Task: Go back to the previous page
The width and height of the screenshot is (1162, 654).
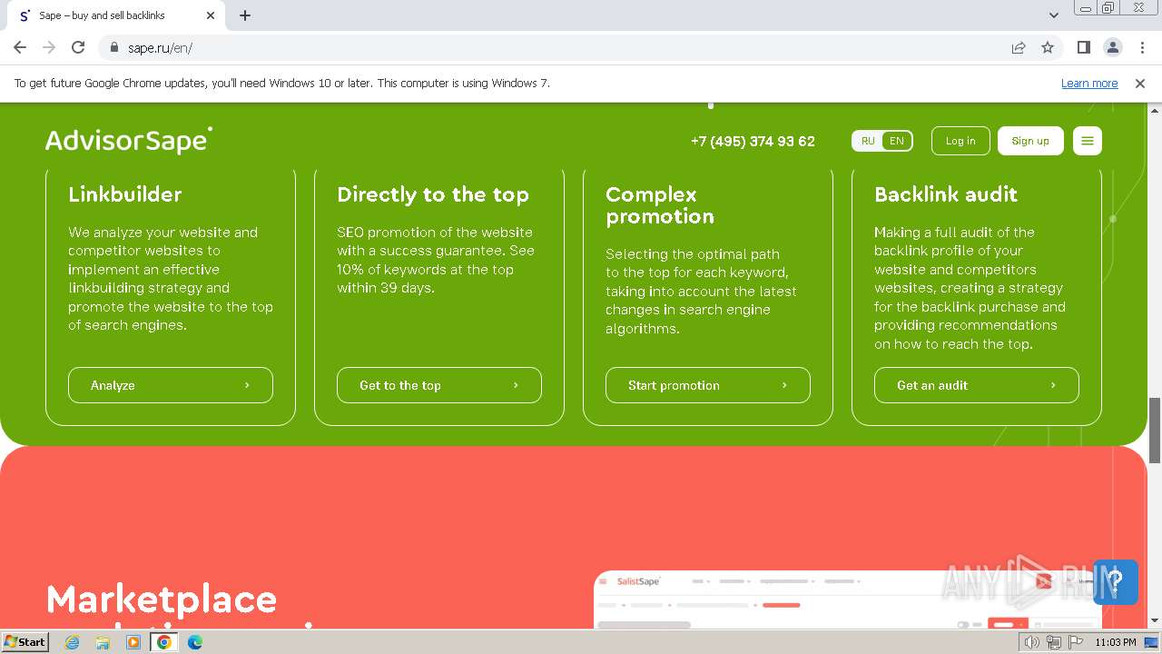Action: (x=20, y=47)
